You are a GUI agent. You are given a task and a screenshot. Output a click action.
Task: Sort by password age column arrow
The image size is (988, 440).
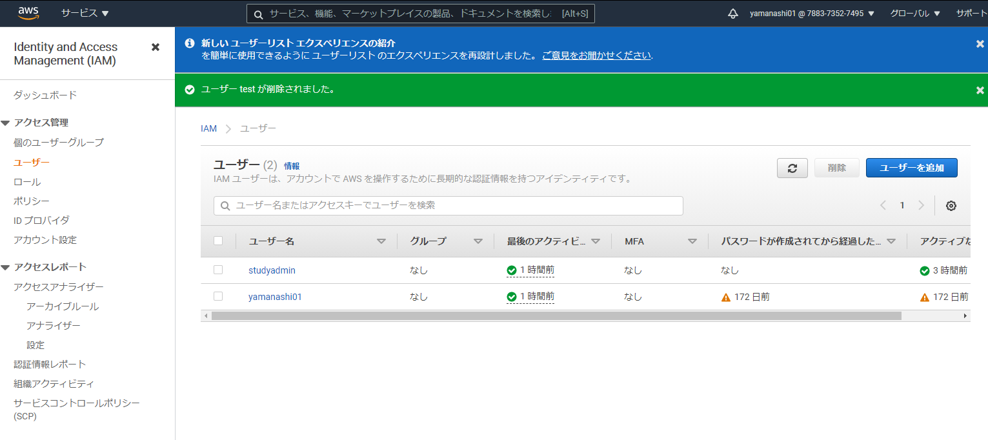(x=891, y=241)
